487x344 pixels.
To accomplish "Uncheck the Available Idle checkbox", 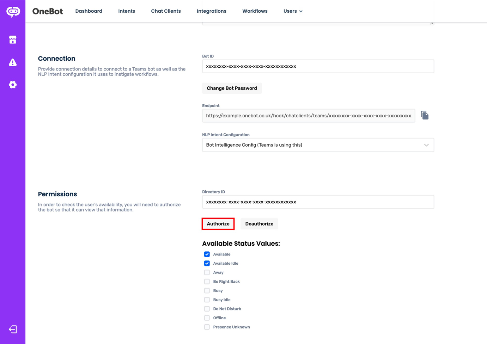I will tap(207, 263).
